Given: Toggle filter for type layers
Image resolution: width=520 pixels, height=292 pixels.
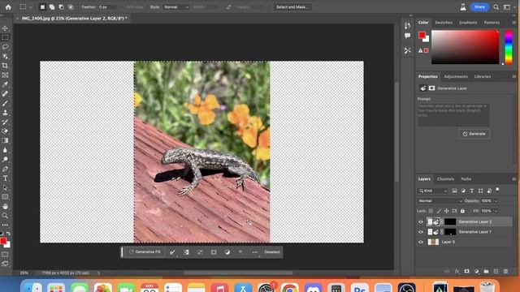Looking at the screenshot, I should [471, 191].
